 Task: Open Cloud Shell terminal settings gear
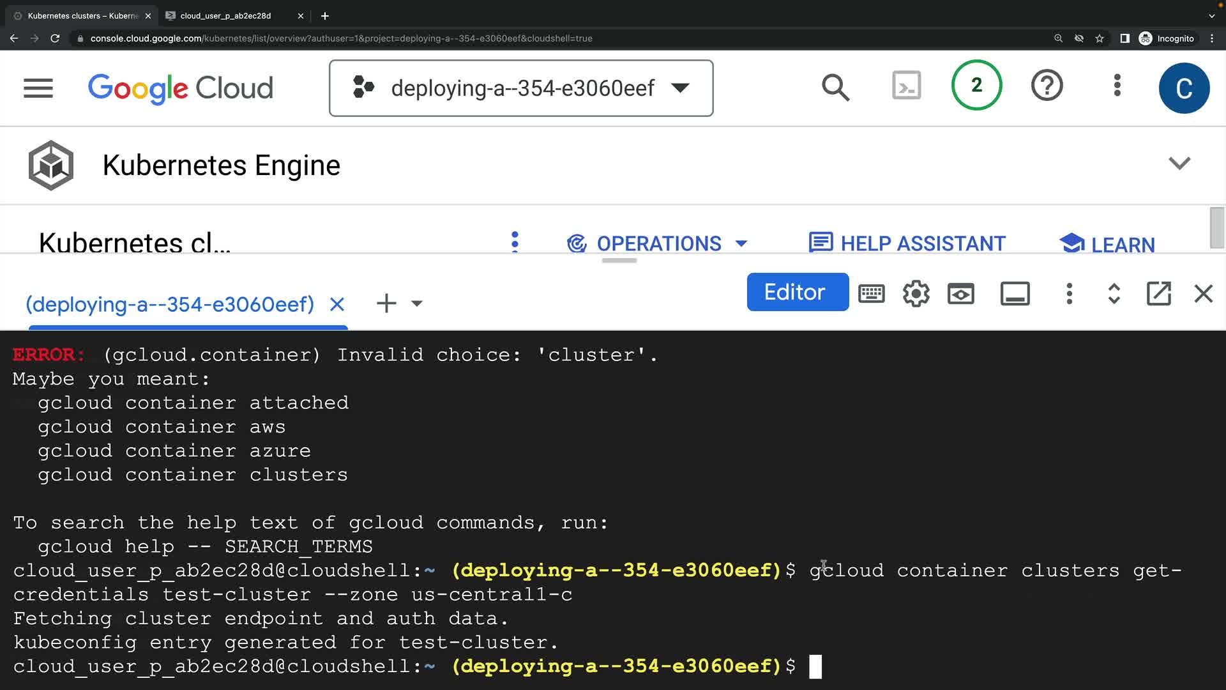[x=916, y=294]
